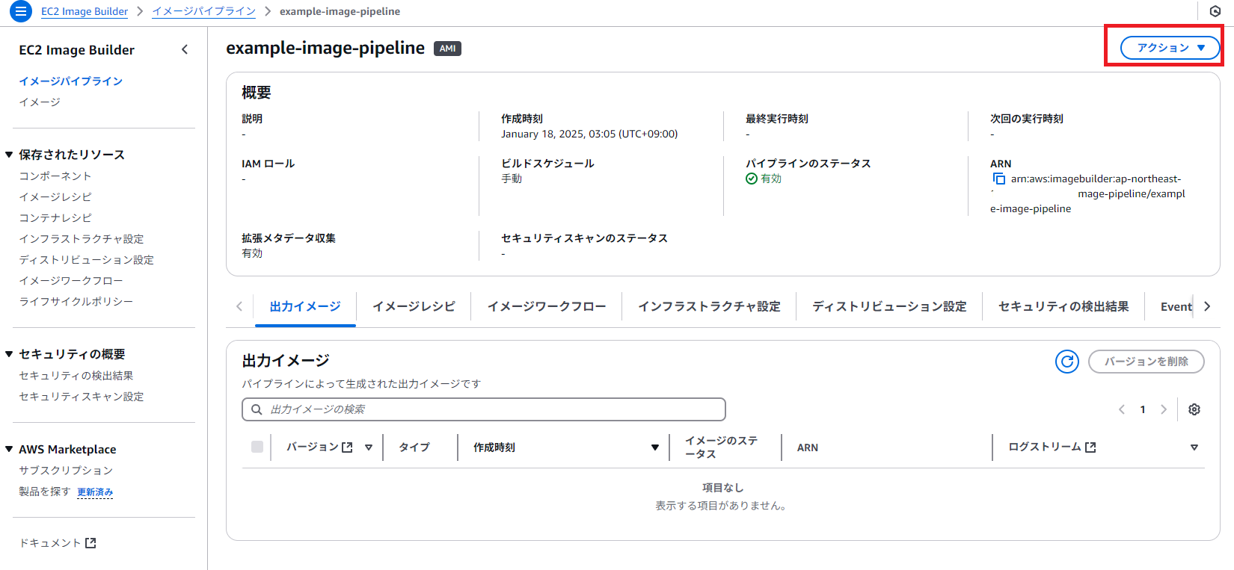Click the hexagon settings icon at top right
This screenshot has width=1234, height=570.
click(1215, 11)
